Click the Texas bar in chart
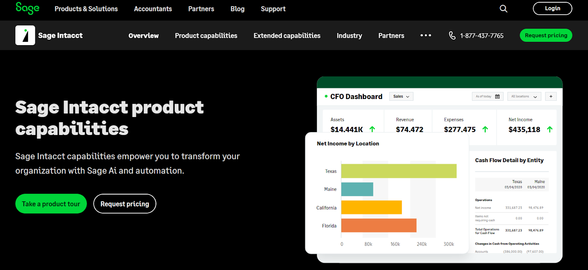 pyautogui.click(x=399, y=171)
